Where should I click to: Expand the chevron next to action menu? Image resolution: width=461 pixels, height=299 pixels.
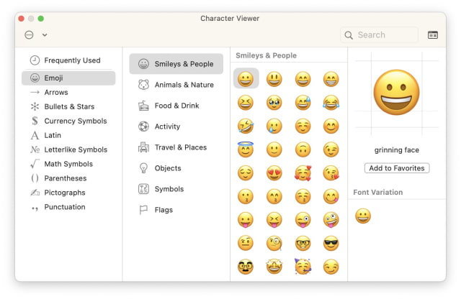pos(45,34)
